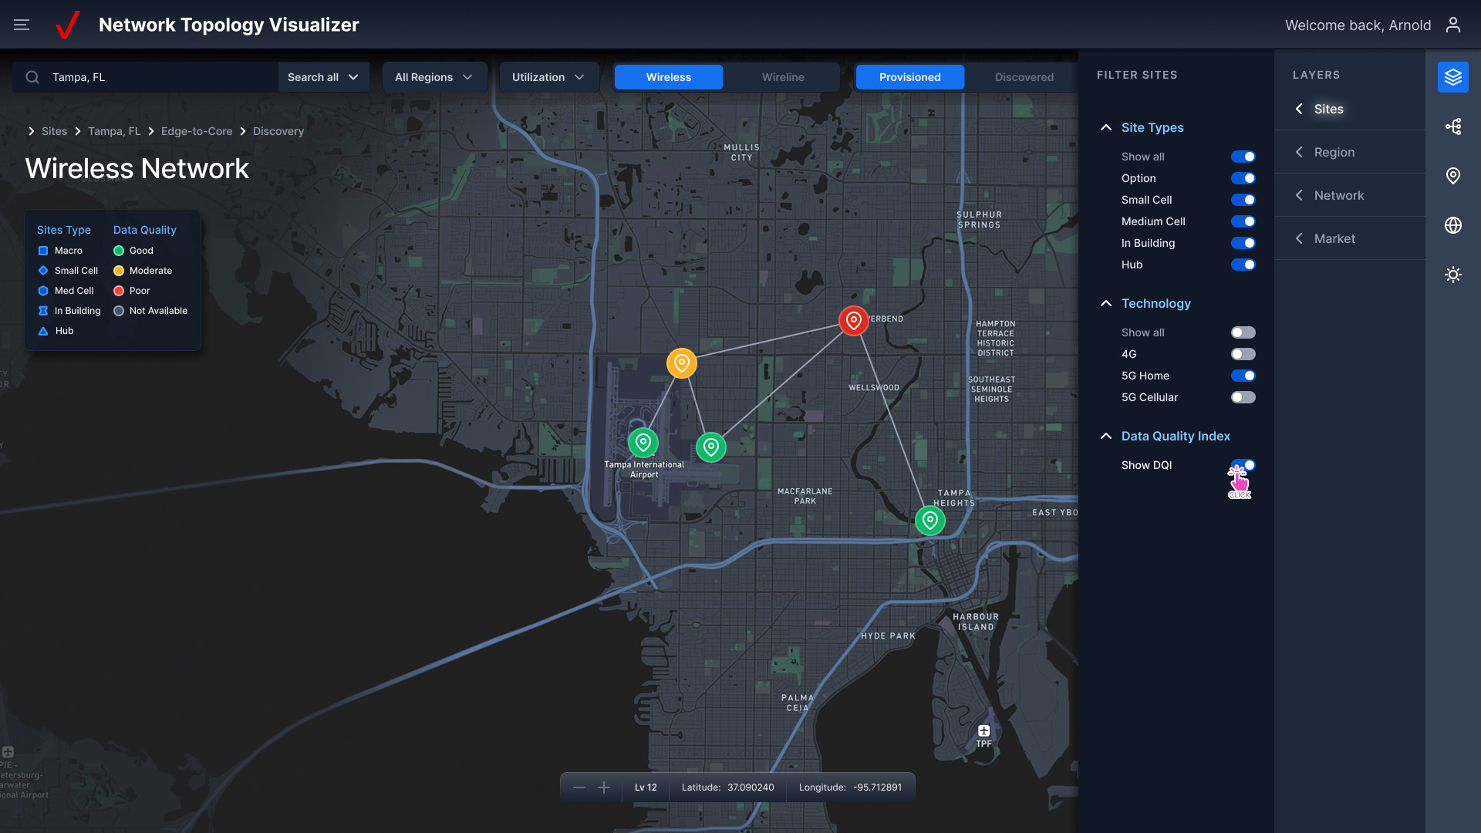Click the Latitude 37.090240 readout
1481x833 pixels.
(x=727, y=787)
